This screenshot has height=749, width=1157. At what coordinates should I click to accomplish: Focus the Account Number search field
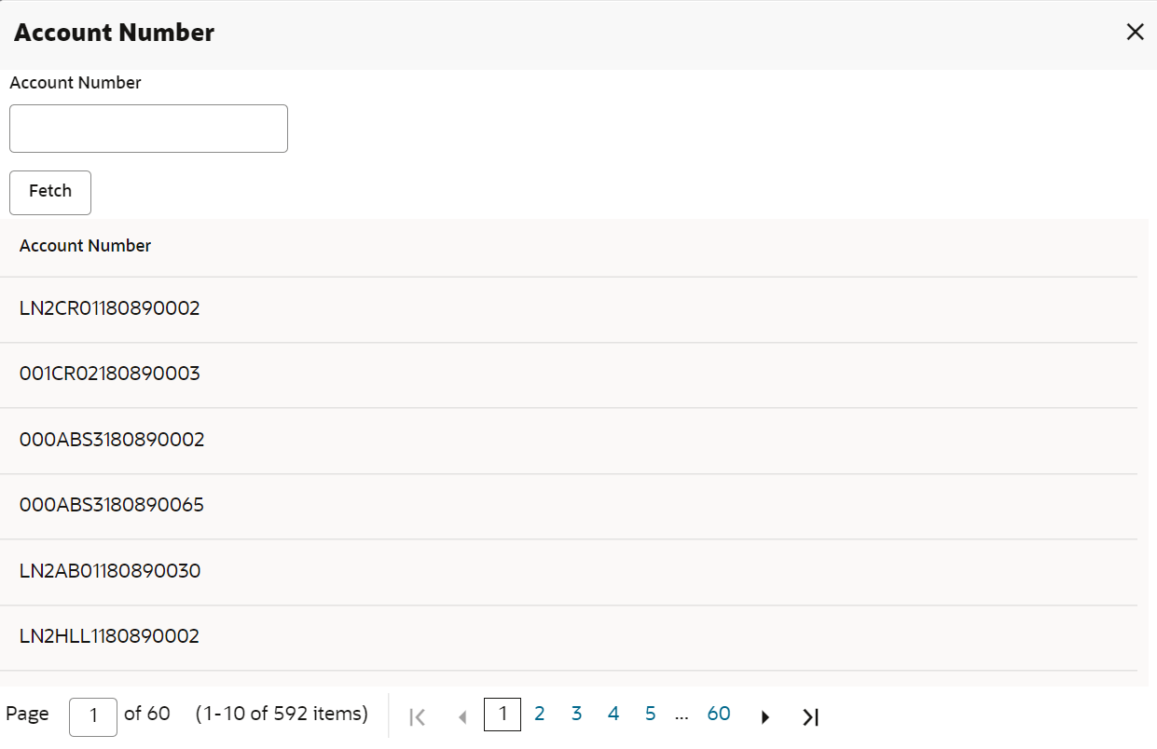[x=148, y=129]
